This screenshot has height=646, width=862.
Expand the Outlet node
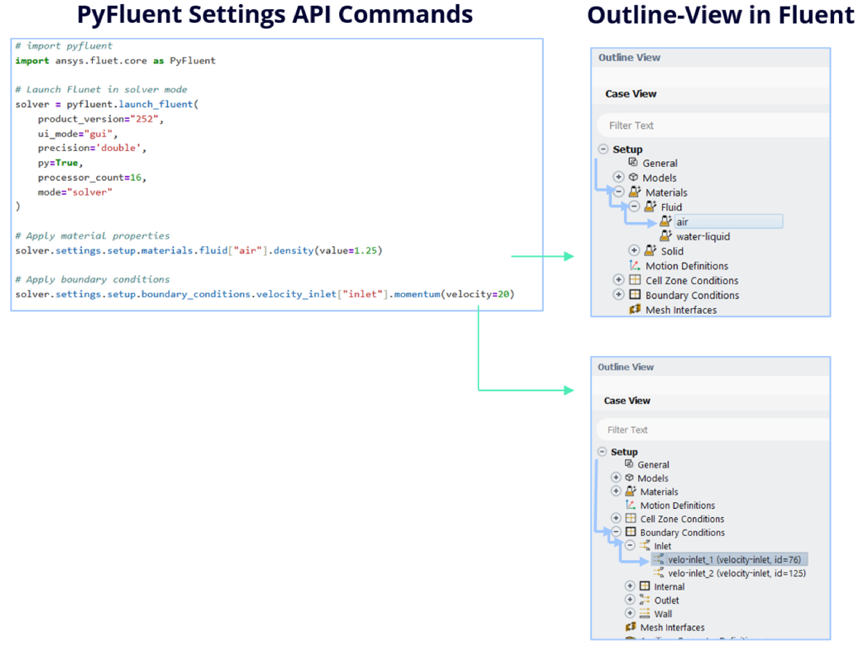pyautogui.click(x=630, y=600)
